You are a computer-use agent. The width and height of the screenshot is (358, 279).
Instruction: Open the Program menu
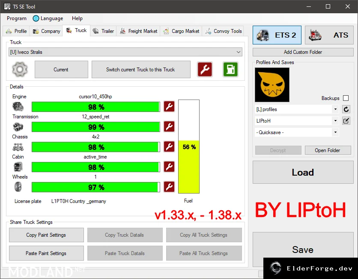point(17,18)
